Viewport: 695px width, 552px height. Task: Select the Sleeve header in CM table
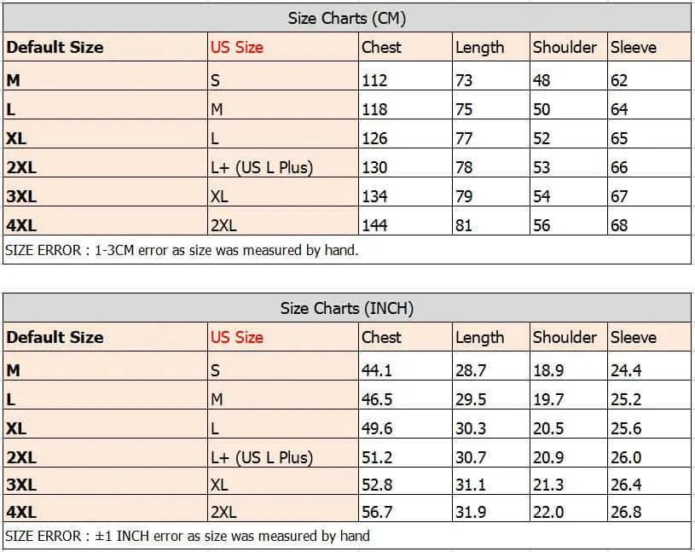[x=633, y=47]
